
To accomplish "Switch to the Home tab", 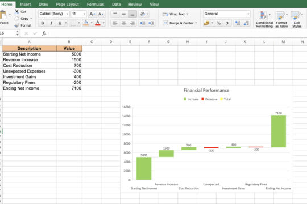I will (7, 5).
